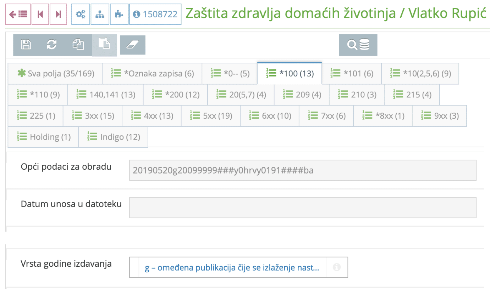The width and height of the screenshot is (490, 289).
Task: Click the info icon beside Vrsta godine izdavanja
Action: [336, 267]
